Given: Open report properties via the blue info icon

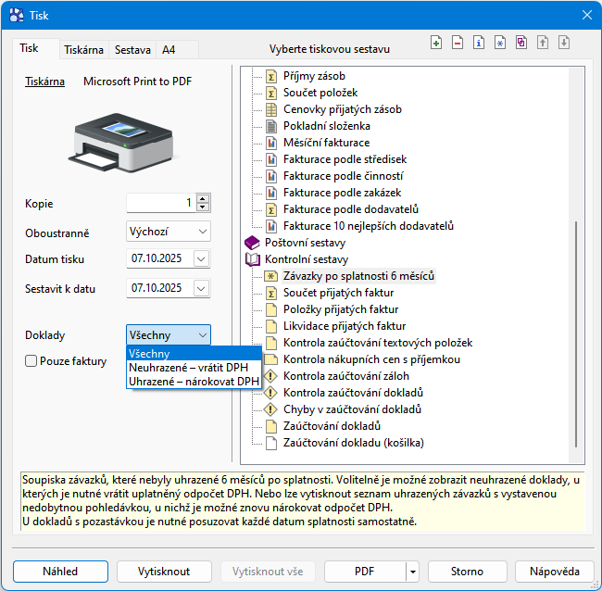Looking at the screenshot, I should point(479,43).
